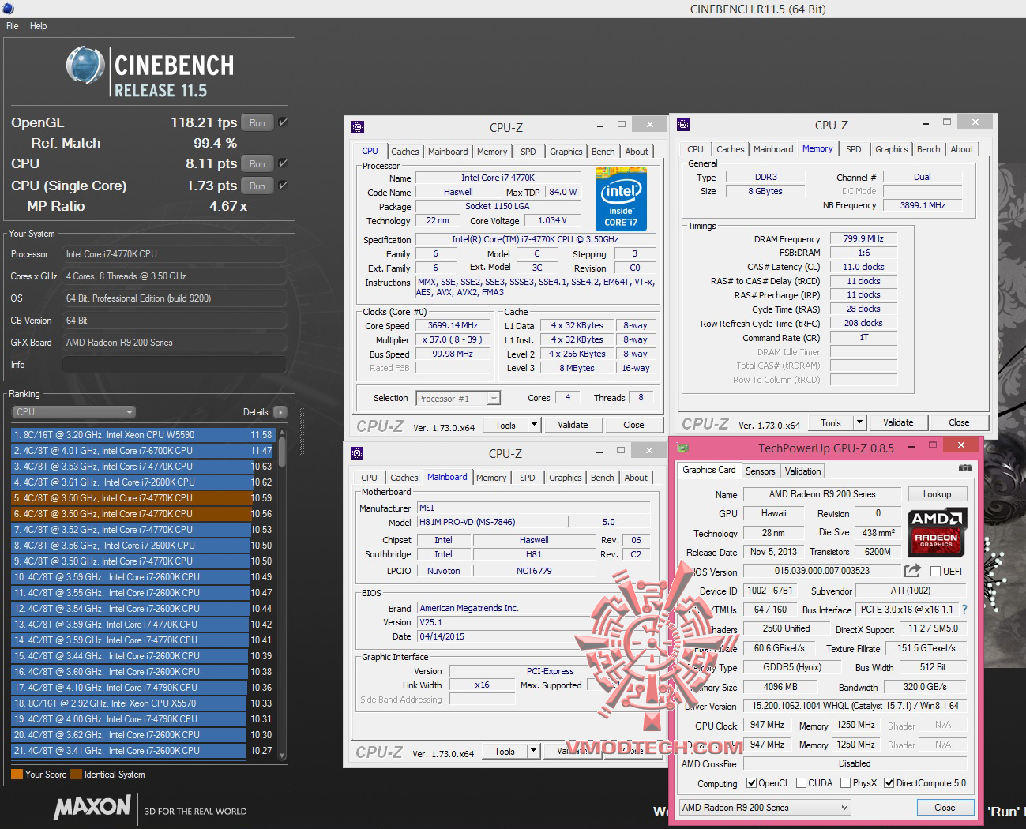
Task: Open the Ranking CPU dropdown
Action: coord(74,412)
